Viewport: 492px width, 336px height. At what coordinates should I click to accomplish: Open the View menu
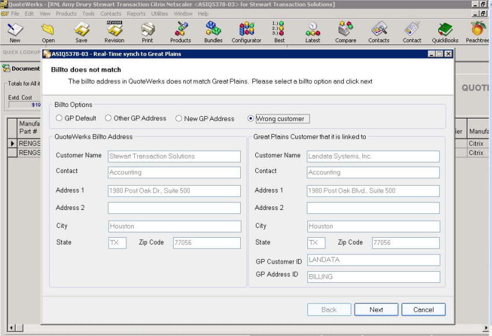(45, 14)
